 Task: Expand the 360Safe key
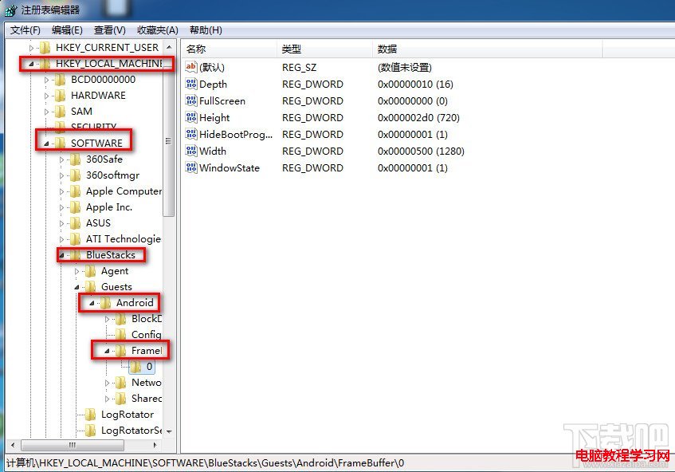(61, 159)
